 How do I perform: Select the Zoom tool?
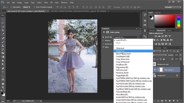[x=3, y=87]
